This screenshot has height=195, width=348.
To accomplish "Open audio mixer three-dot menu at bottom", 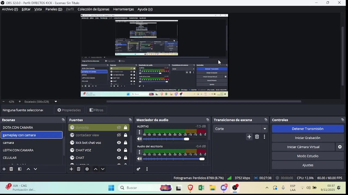I will tap(147, 169).
